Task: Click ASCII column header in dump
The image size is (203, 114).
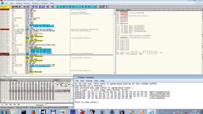Action: pos(62,80)
